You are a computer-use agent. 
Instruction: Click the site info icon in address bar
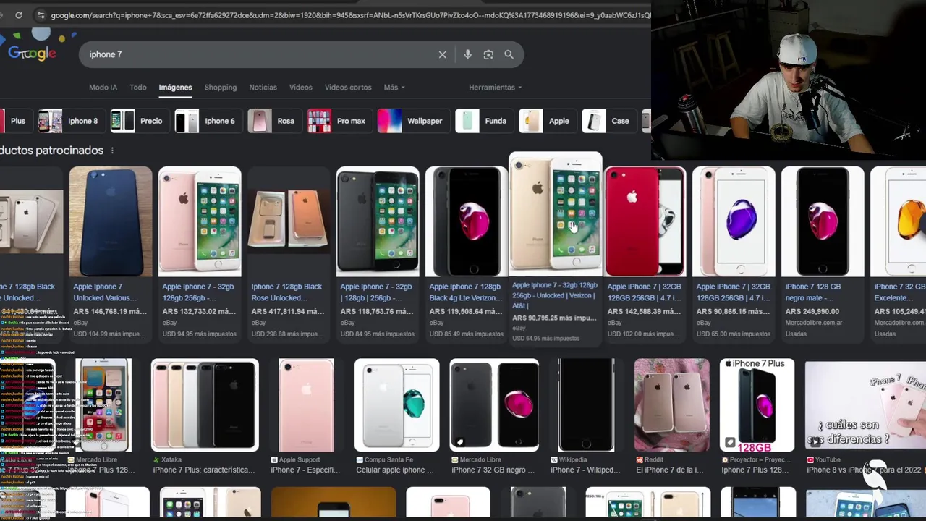40,14
